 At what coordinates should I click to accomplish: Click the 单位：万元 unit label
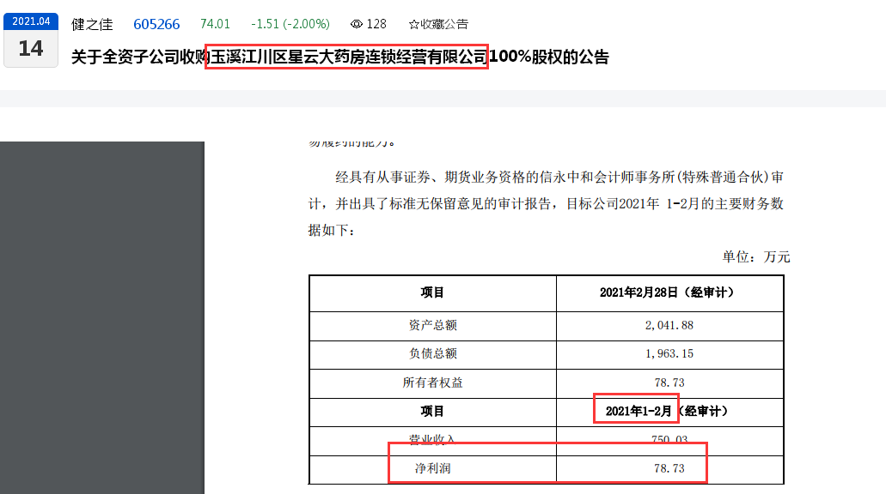(756, 257)
